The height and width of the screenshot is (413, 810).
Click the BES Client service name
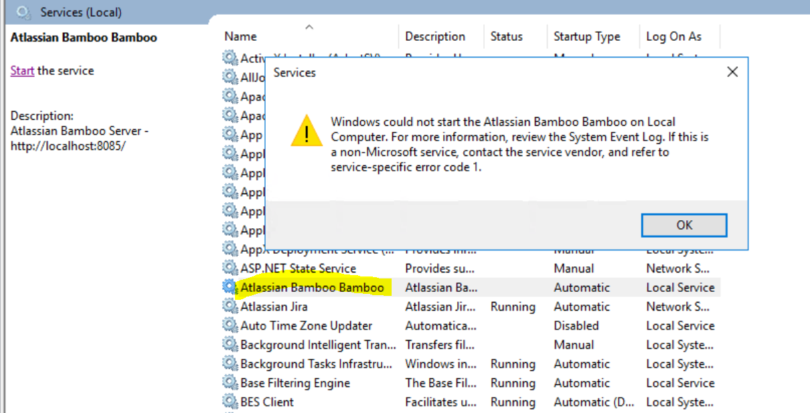click(267, 402)
